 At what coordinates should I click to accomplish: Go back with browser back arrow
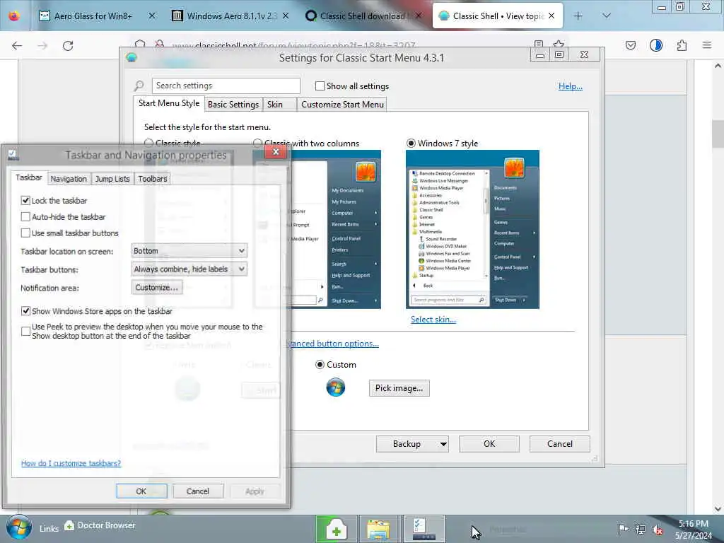(x=17, y=46)
